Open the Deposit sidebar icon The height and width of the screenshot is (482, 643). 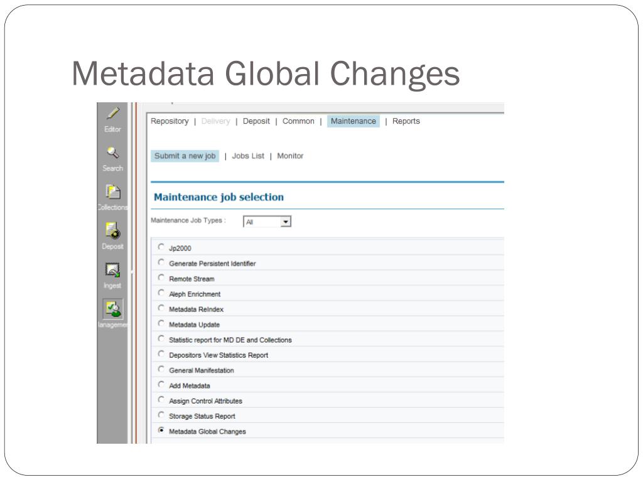tap(113, 230)
